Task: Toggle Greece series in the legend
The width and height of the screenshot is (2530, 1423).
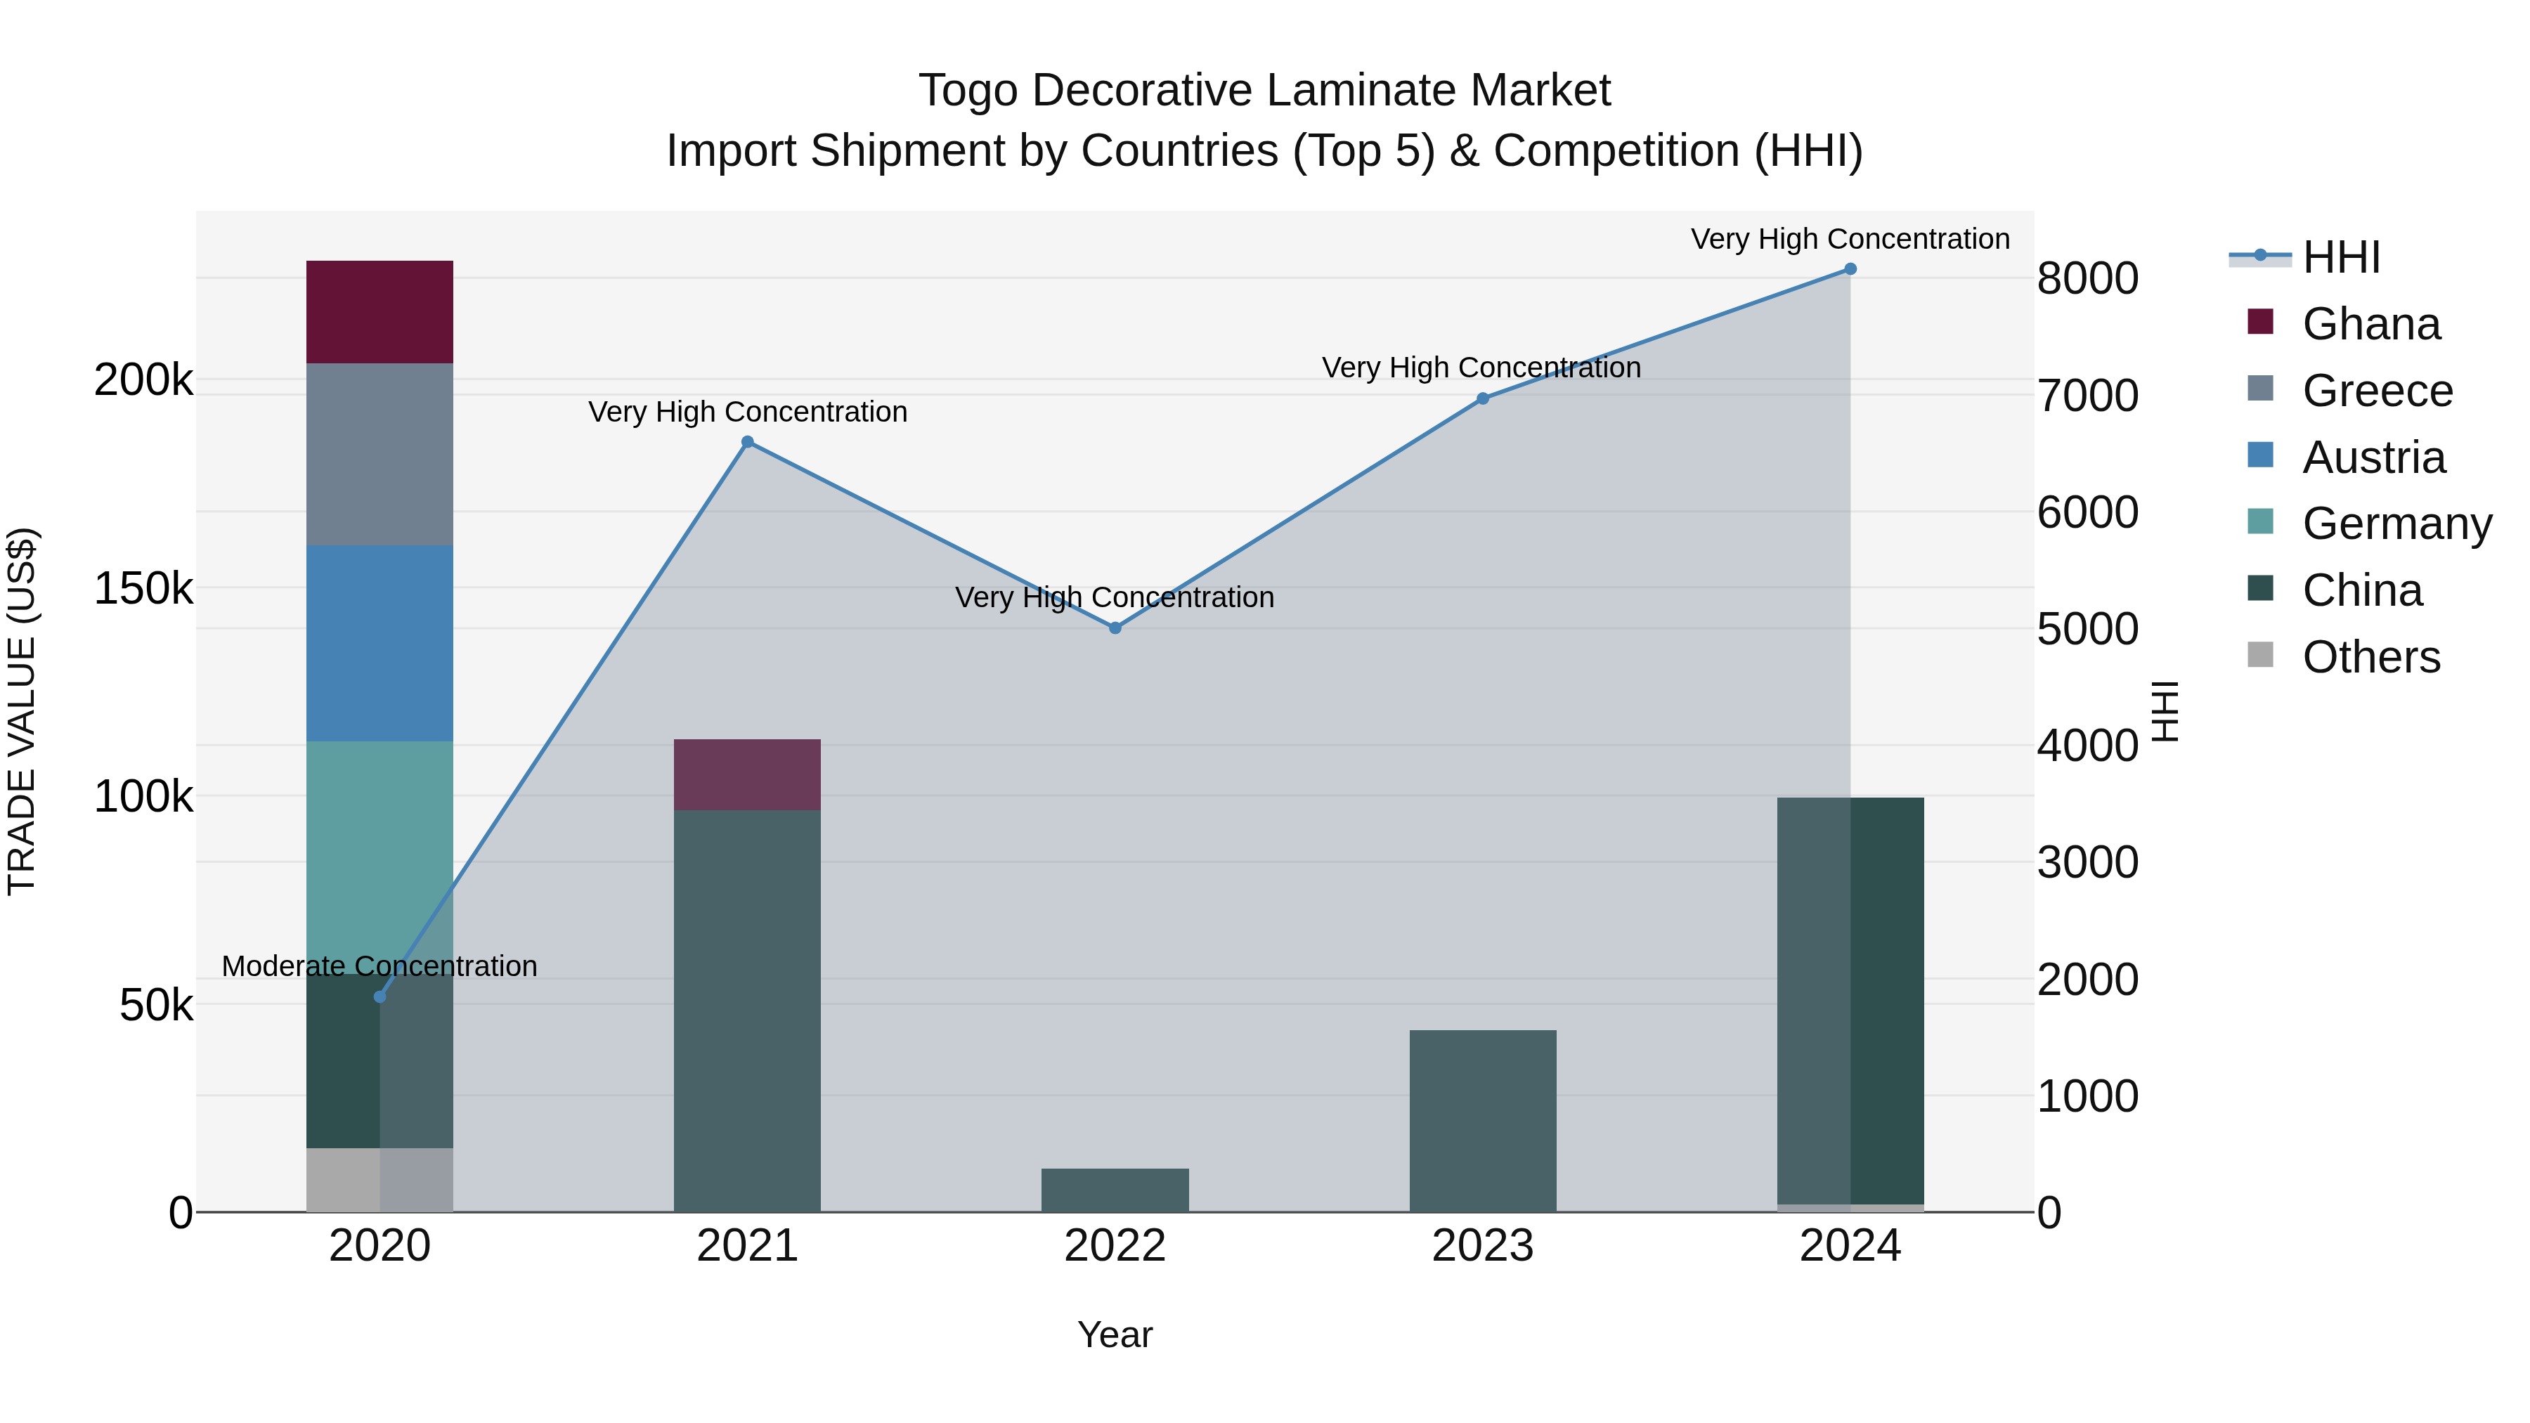Action: pos(2349,390)
